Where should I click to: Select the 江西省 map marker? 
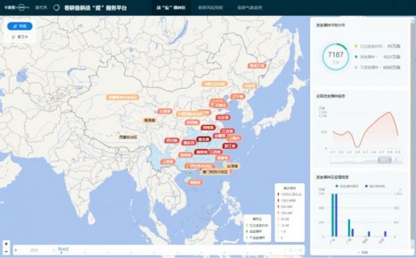215,152
